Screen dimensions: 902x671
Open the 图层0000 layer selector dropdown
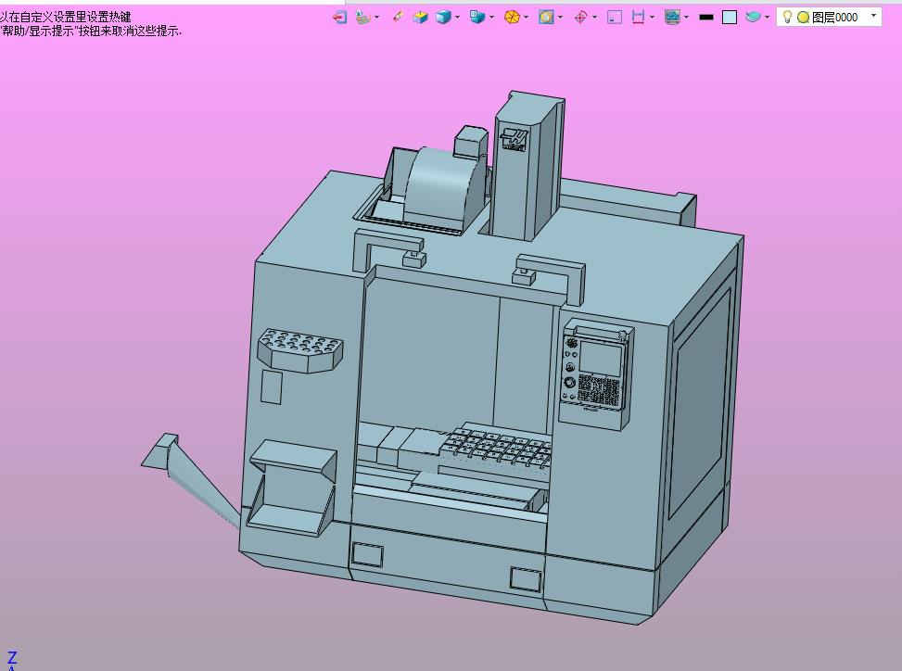[874, 16]
